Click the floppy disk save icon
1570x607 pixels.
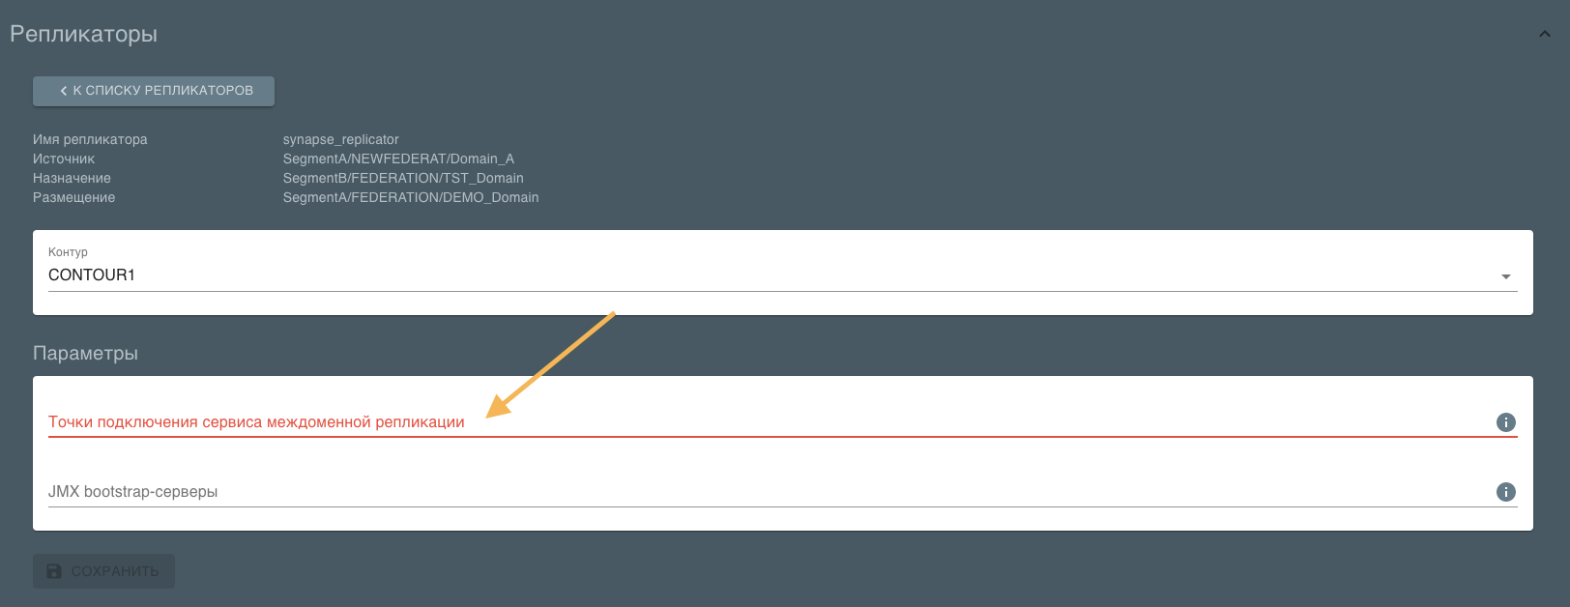coord(54,571)
